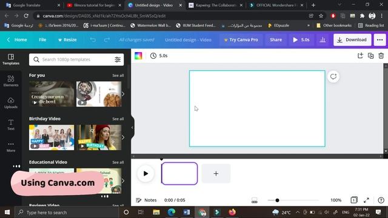See all For you templates
This screenshot has height=218, width=388.
[x=118, y=75]
